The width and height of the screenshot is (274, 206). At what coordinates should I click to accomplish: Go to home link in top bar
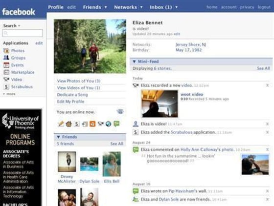212,7
